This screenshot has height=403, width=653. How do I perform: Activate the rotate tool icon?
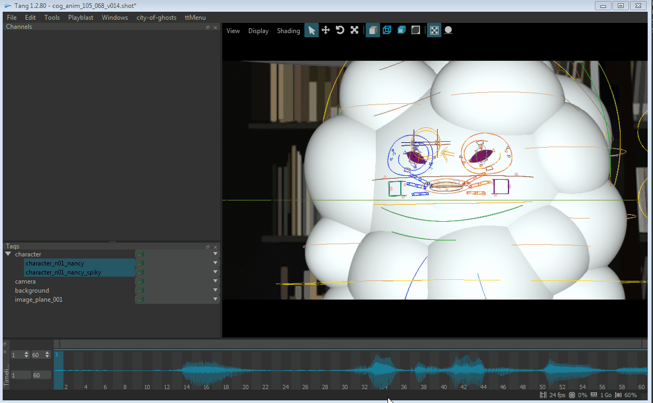pos(340,30)
